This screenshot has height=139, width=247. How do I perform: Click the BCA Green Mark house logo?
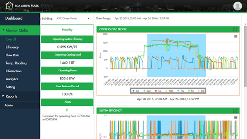coord(9,6)
